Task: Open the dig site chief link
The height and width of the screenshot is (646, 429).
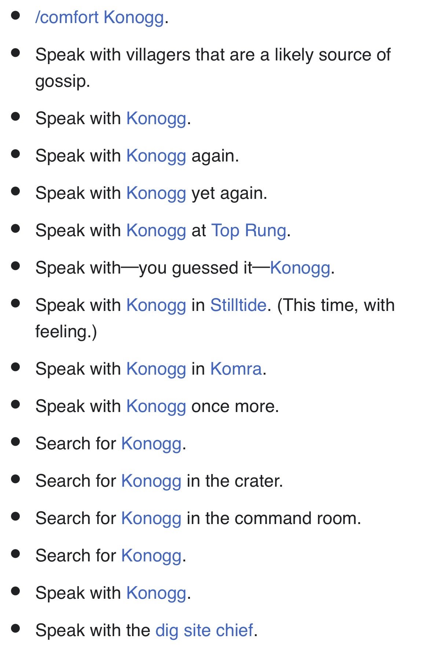Action: click(x=204, y=630)
